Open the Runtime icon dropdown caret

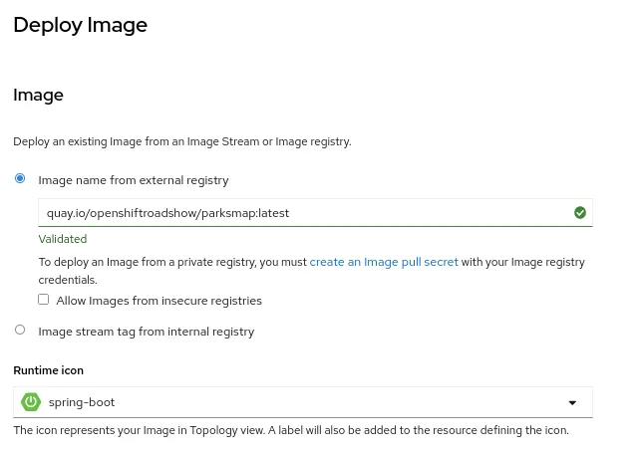point(572,402)
